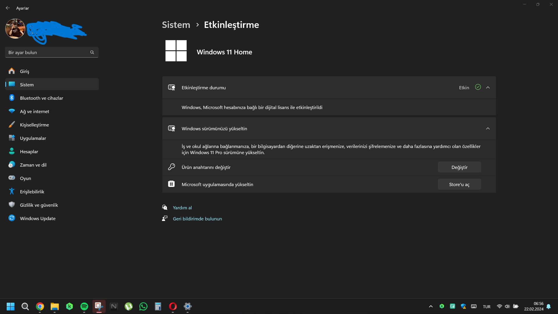The width and height of the screenshot is (558, 314).
Task: Click the Settings gear on the taskbar
Action: [x=188, y=306]
